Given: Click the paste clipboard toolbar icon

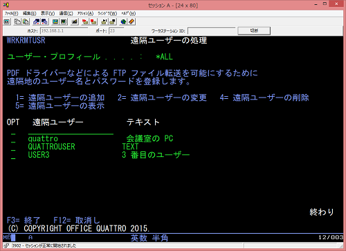Looking at the screenshot, I should [26, 22].
